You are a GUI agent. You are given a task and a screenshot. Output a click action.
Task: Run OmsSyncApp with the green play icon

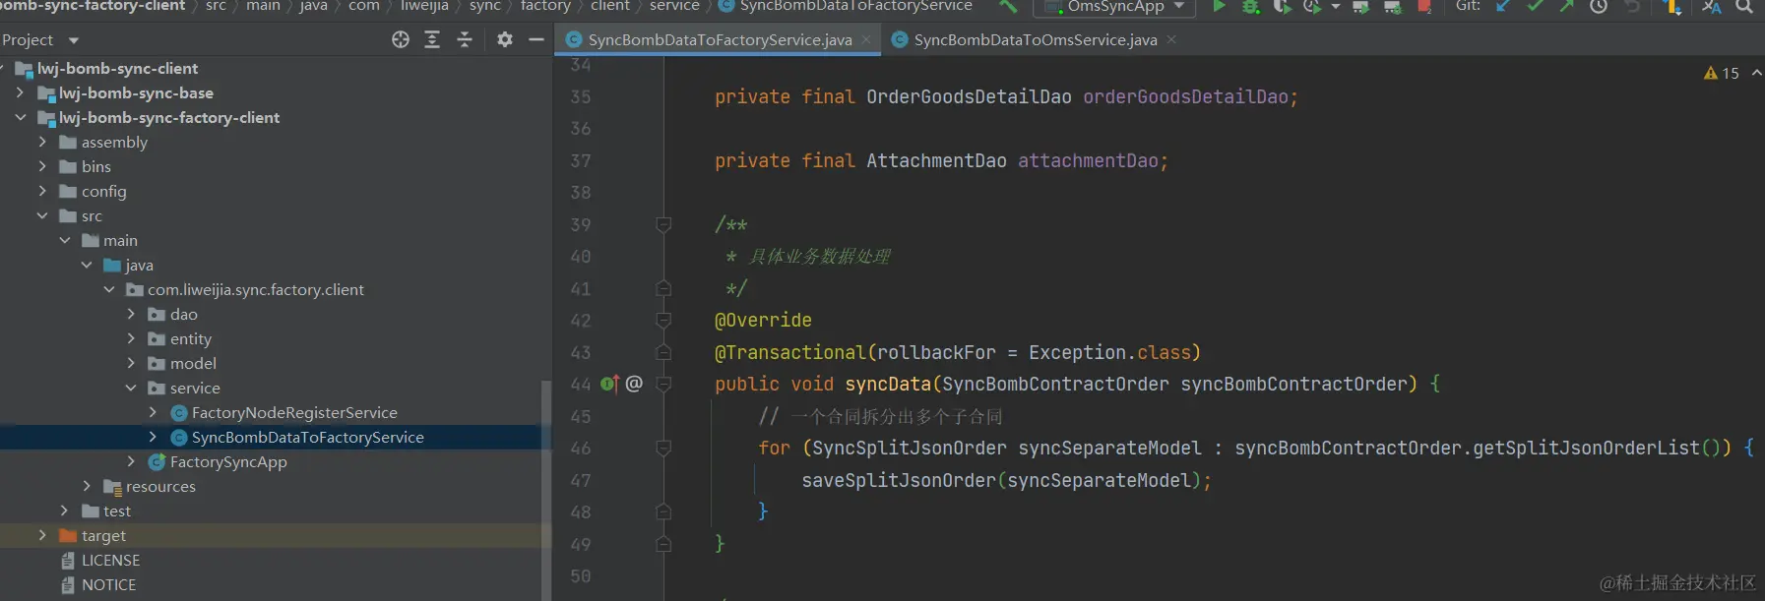tap(1219, 7)
